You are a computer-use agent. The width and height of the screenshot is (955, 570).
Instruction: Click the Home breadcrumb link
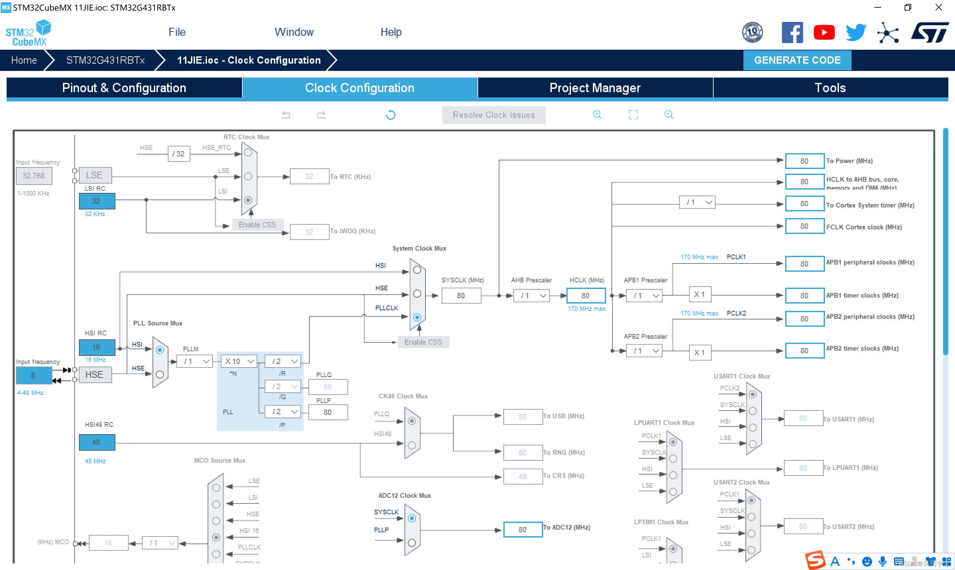tap(24, 60)
